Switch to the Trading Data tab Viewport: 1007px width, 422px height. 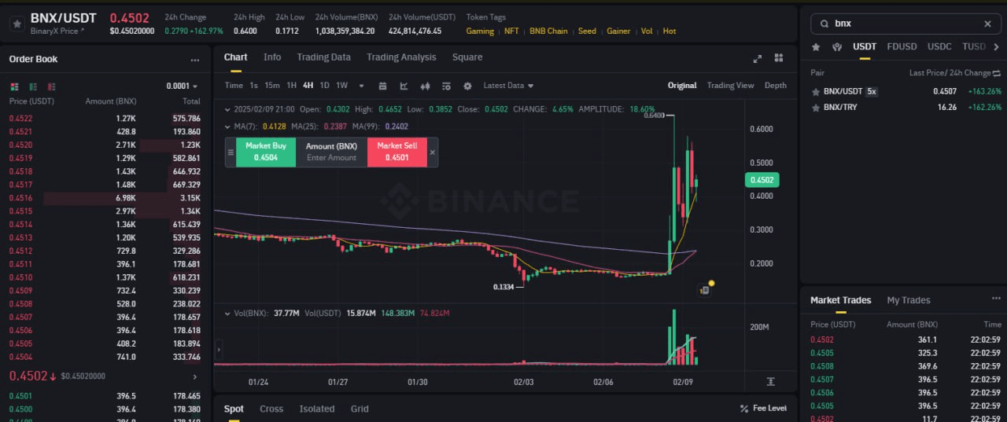point(323,57)
